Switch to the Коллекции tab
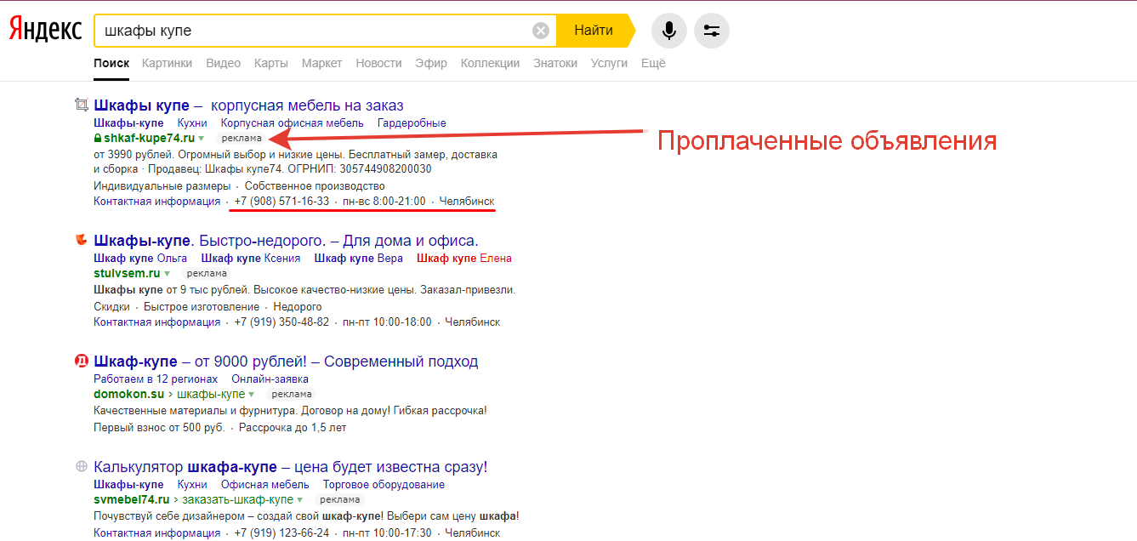1137x541 pixels. point(490,63)
